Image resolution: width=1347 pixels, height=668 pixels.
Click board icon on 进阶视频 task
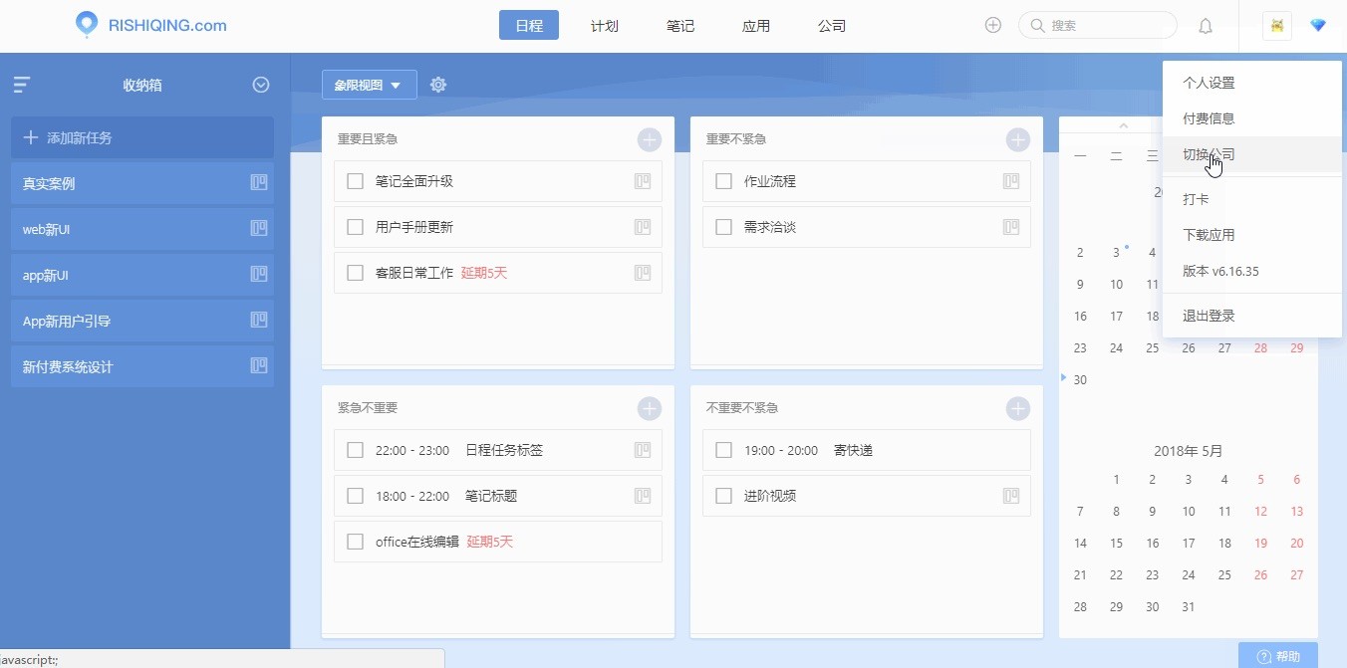[1011, 496]
